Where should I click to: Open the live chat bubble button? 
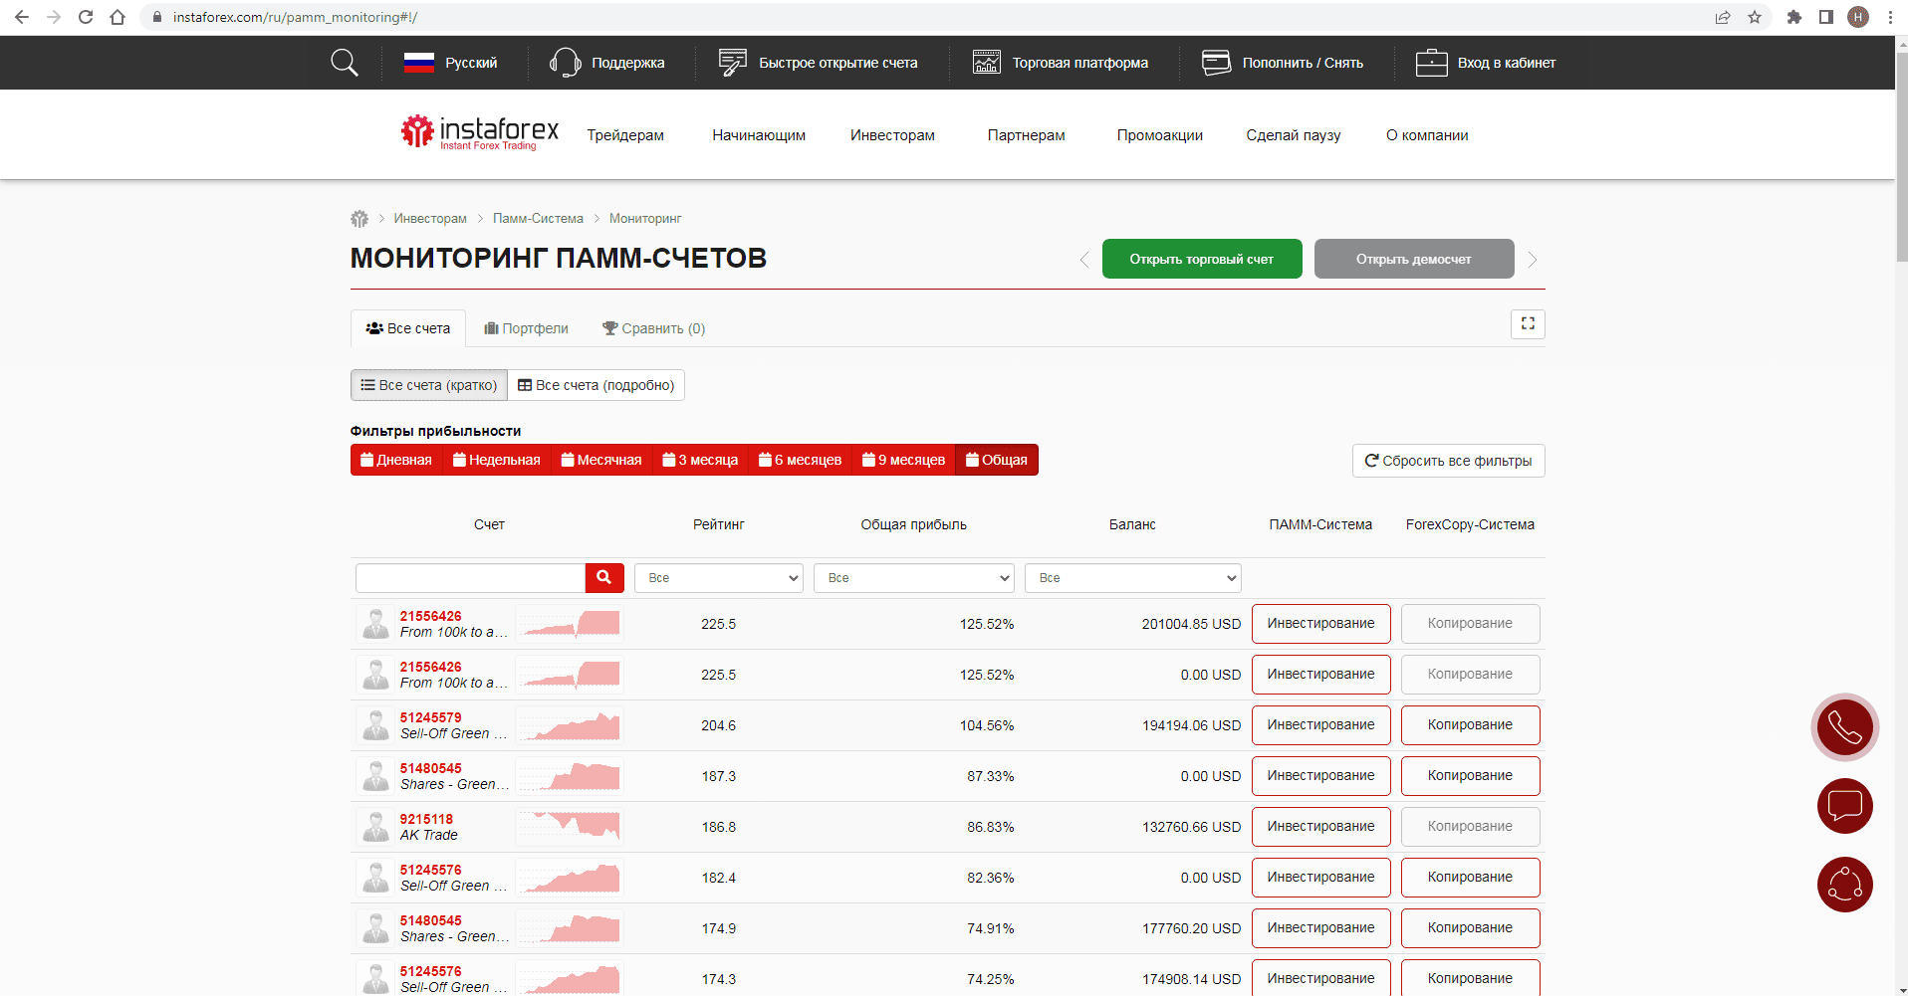click(x=1844, y=806)
